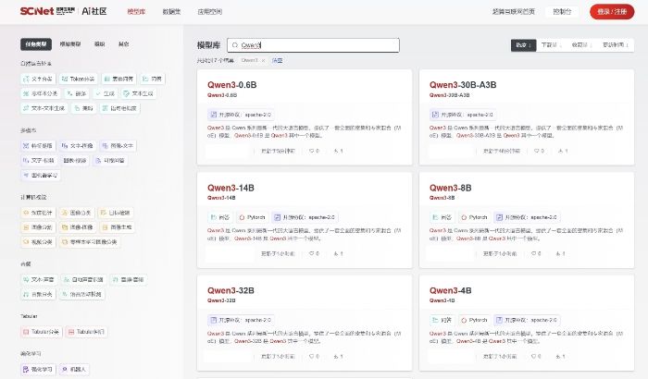Viewport: 648px width, 379px height.
Task: Click heart icon on Qwen3-0.6B card
Action: click(x=312, y=151)
